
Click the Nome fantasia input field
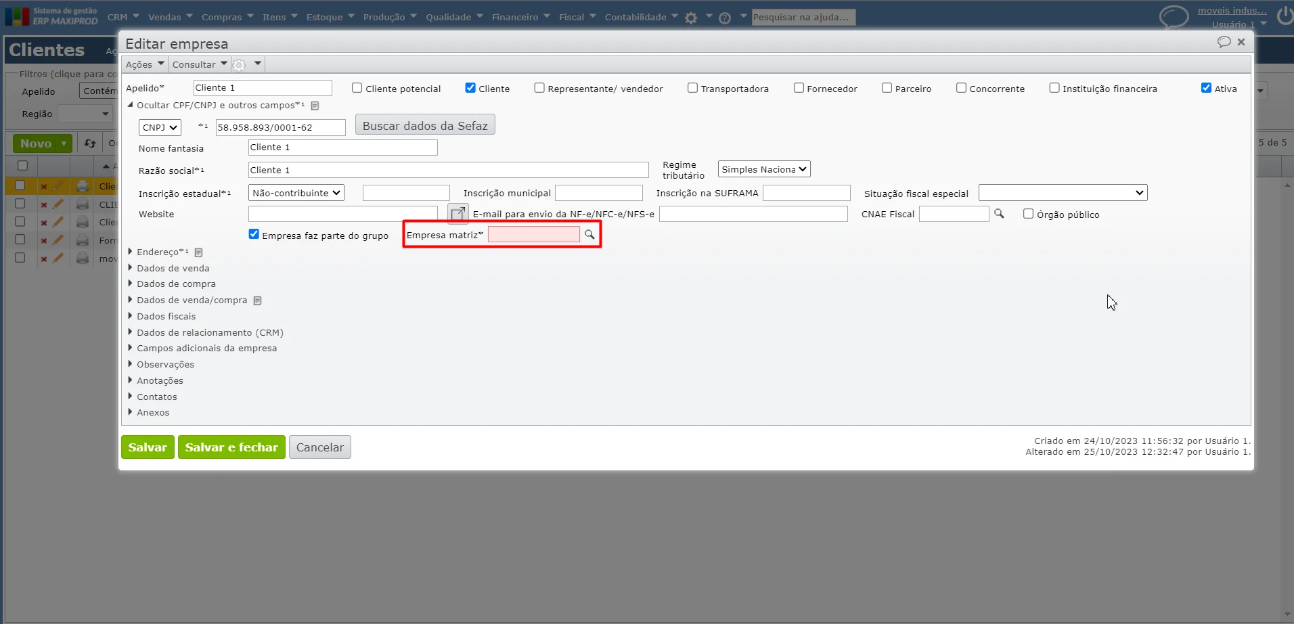pos(342,148)
